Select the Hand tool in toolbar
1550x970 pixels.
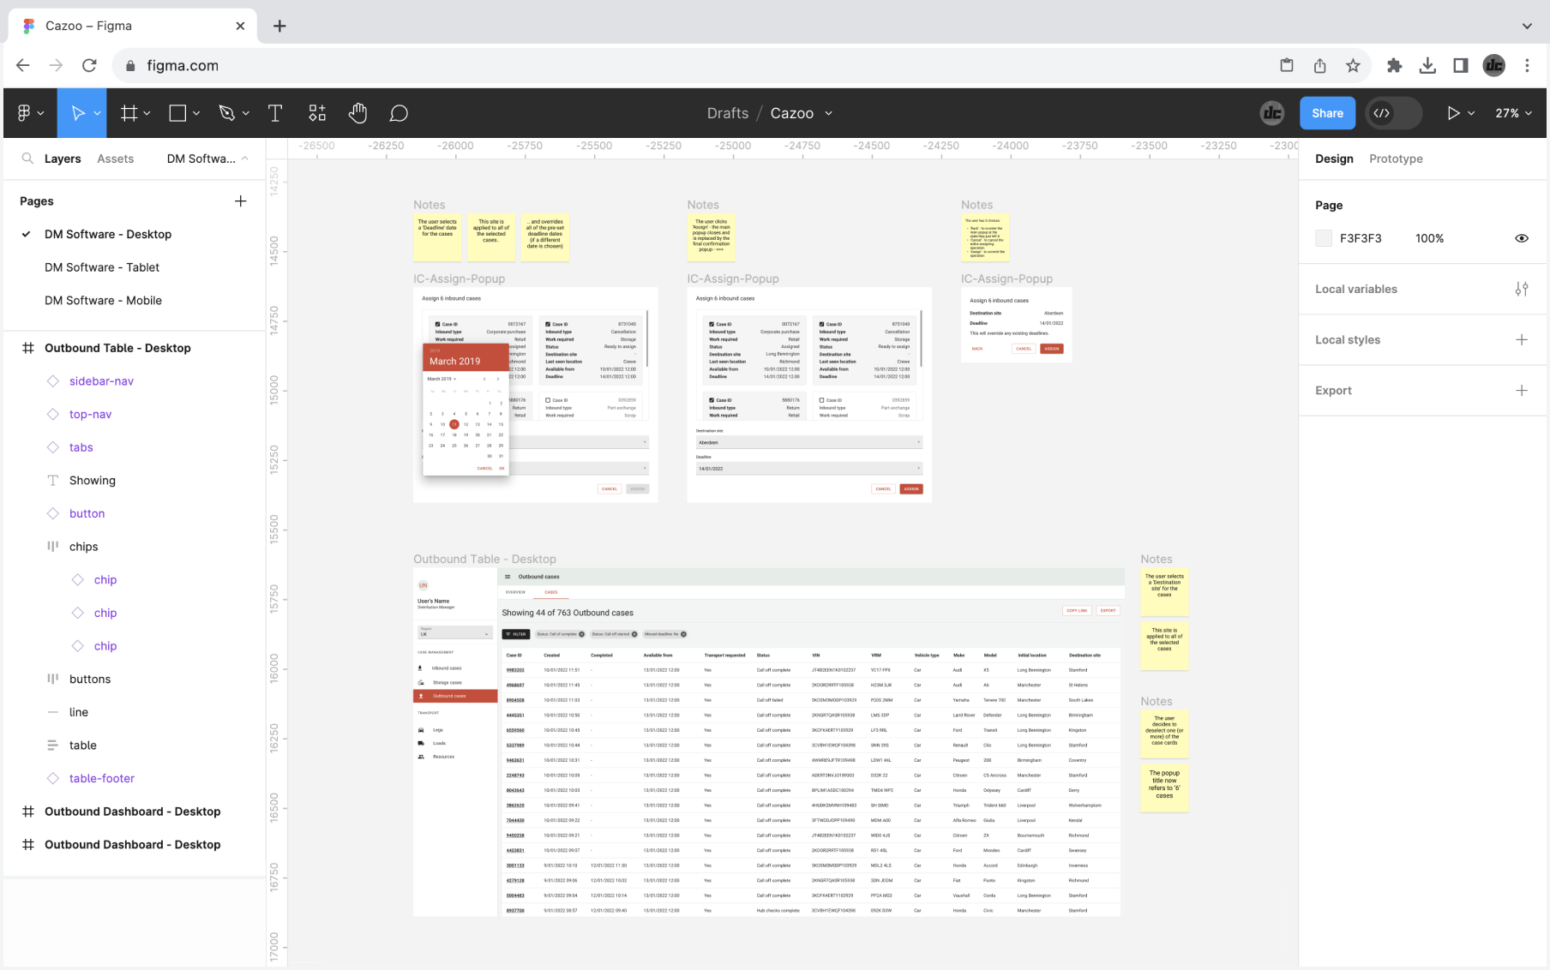point(357,113)
